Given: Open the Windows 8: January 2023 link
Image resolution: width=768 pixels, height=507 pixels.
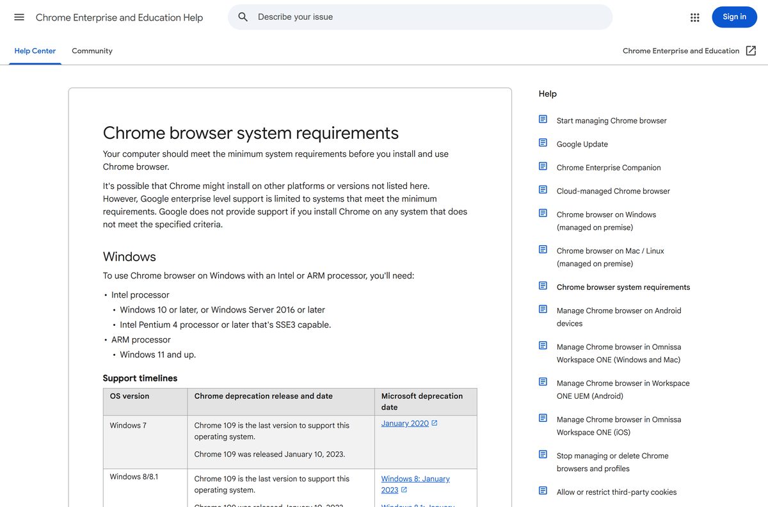Looking at the screenshot, I should coord(415,484).
